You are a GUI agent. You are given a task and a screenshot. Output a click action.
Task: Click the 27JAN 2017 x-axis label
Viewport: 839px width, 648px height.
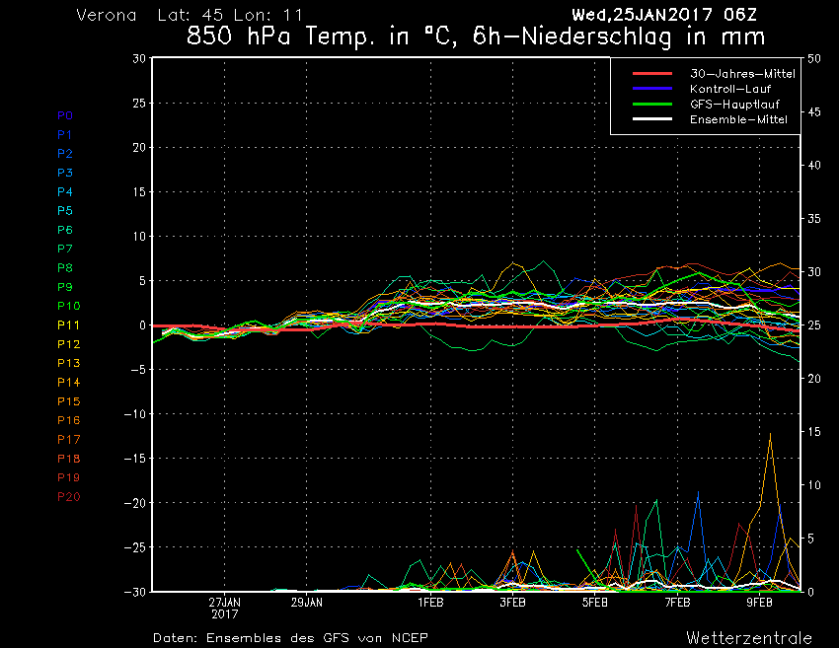point(225,608)
